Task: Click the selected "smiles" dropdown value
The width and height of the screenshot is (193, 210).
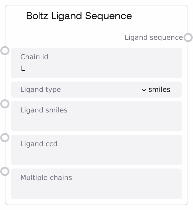Action: (x=159, y=90)
